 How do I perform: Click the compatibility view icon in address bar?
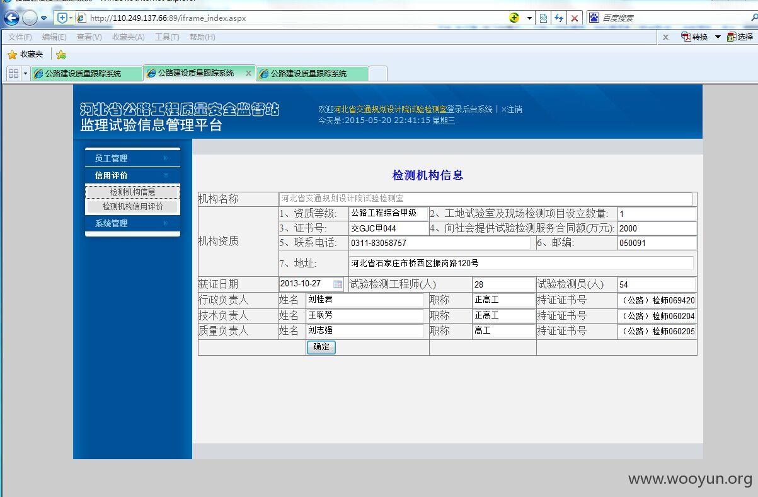543,18
